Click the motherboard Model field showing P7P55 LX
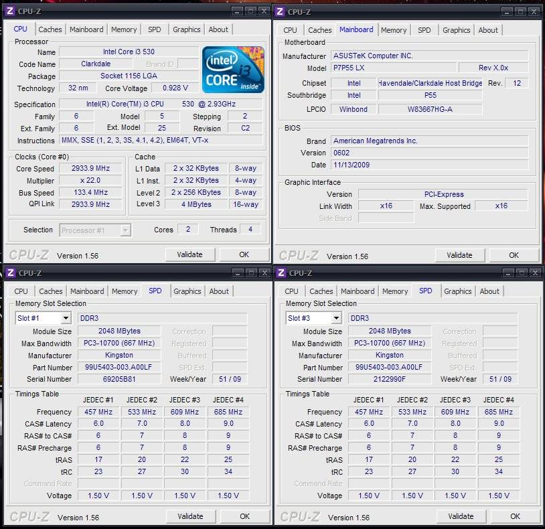 (x=394, y=68)
